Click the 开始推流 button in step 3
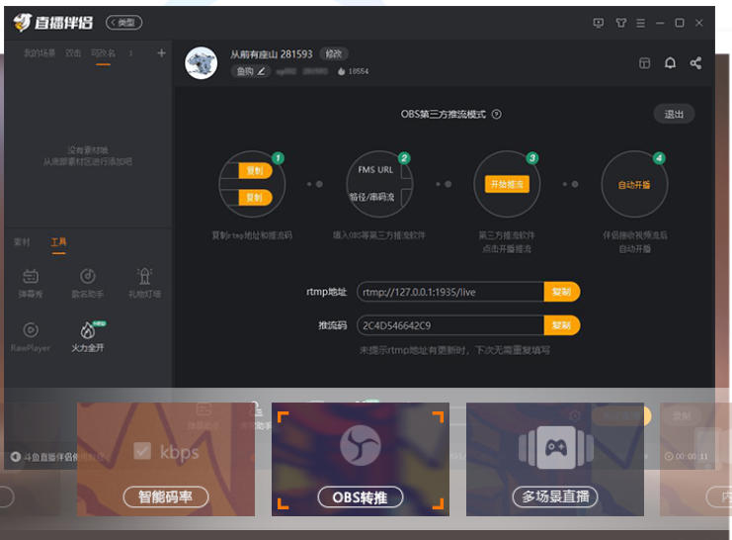Screen dimensions: 732x540 pyautogui.click(x=507, y=184)
